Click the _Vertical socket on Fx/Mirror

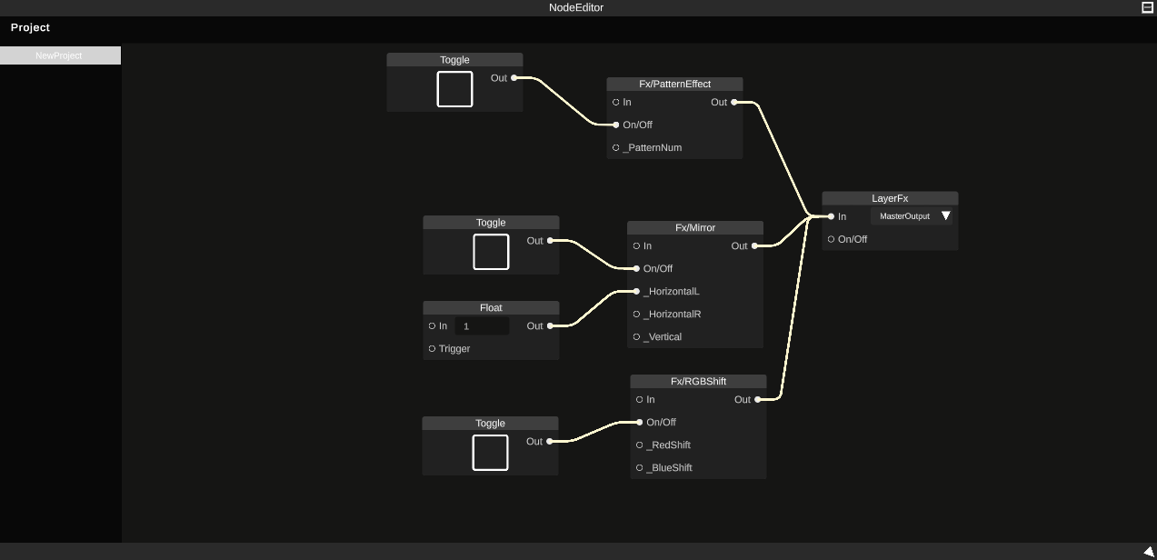pos(636,336)
